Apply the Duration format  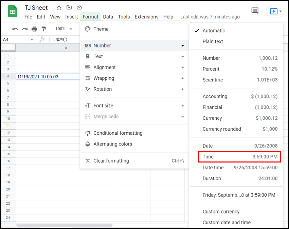pyautogui.click(x=236, y=178)
